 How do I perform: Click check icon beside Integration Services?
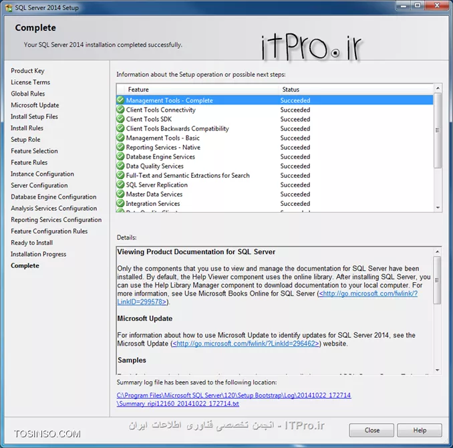[120, 203]
